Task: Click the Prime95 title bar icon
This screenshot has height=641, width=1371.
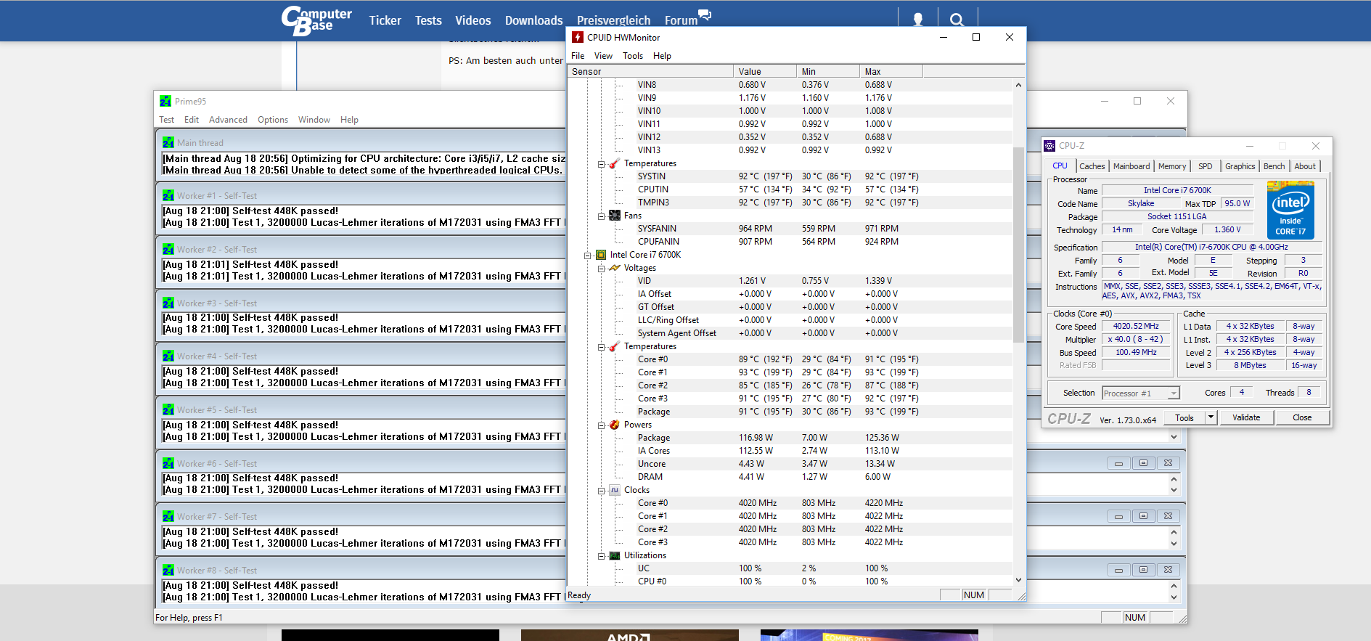Action: click(165, 101)
